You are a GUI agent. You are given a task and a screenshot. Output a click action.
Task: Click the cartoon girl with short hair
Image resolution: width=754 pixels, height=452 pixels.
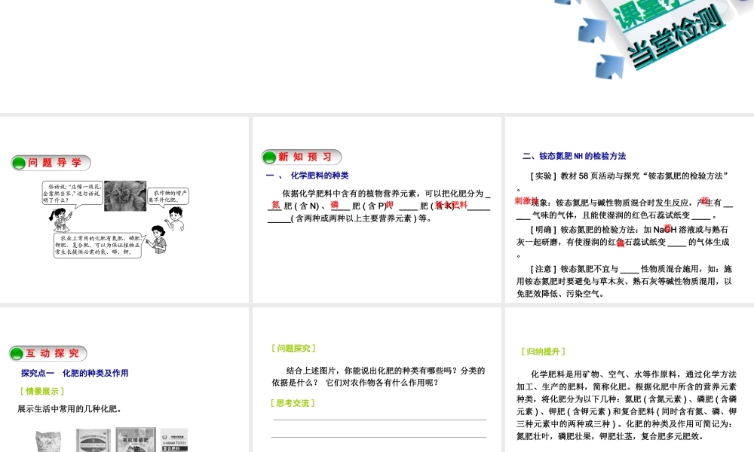158,240
